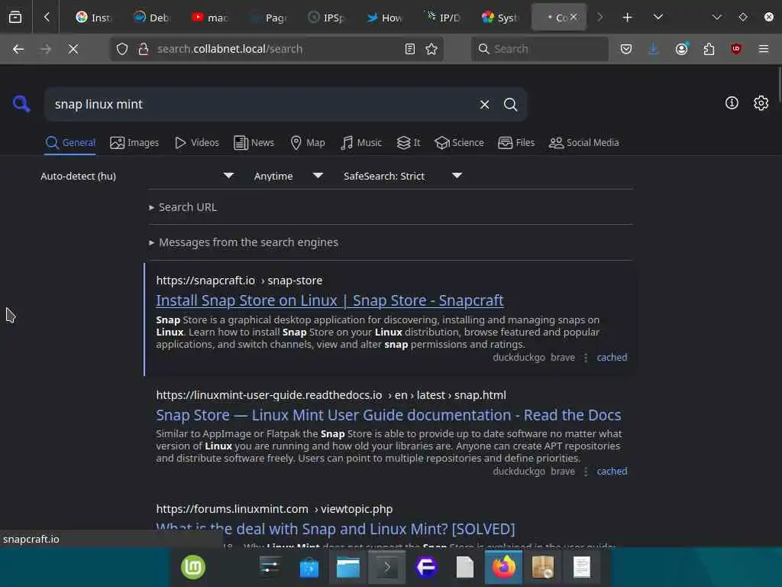Open the SafeSearch: Strict dropdown
Viewport: 782px width, 587px height.
(403, 176)
